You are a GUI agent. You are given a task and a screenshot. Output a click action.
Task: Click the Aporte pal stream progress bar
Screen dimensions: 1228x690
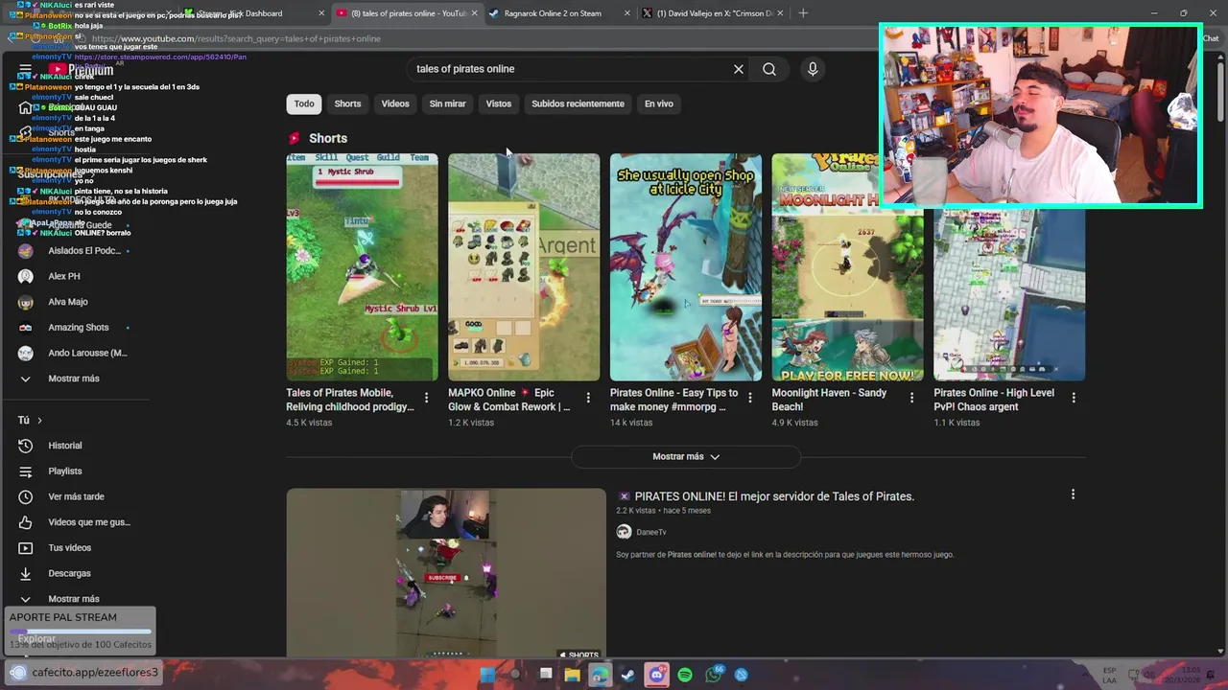tap(81, 632)
